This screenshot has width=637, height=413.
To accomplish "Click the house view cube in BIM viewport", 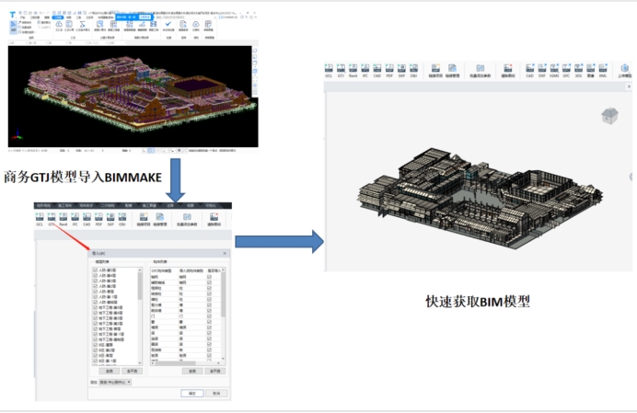I will coord(609,116).
